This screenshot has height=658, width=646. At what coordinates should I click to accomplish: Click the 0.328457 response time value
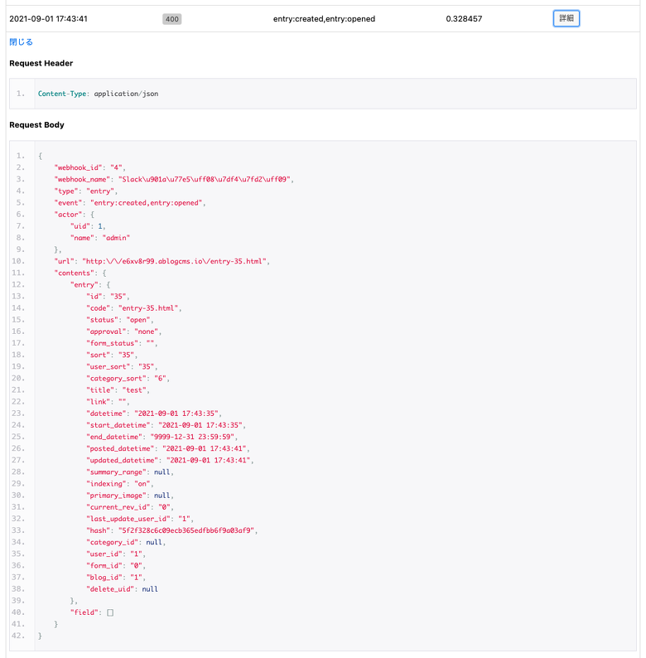[464, 18]
